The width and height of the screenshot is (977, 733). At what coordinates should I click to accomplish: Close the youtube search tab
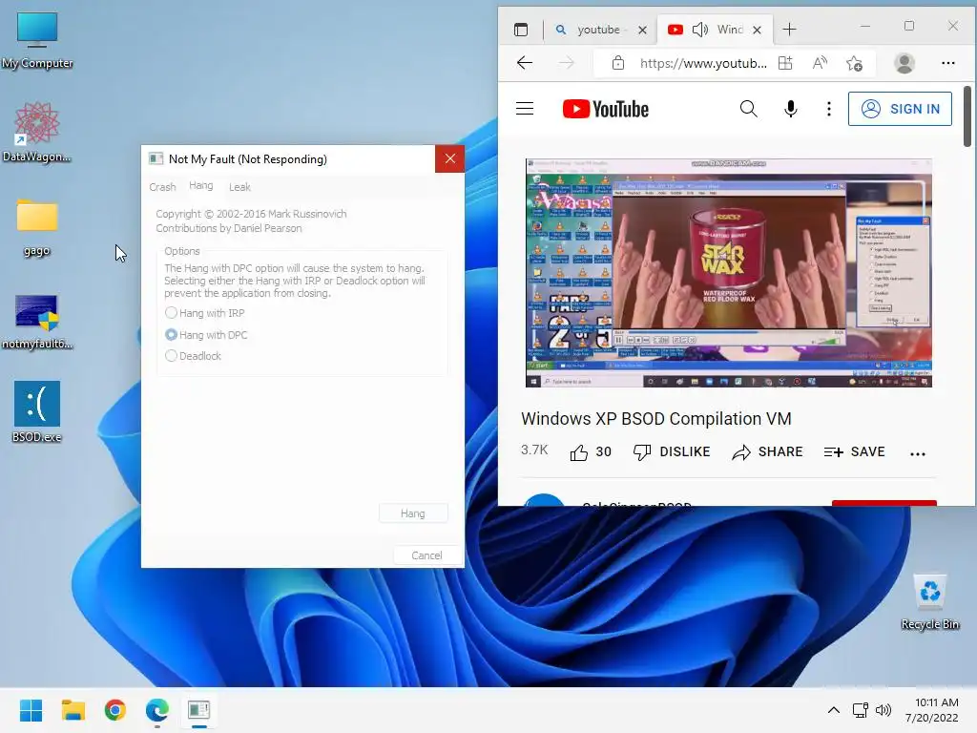click(x=642, y=30)
